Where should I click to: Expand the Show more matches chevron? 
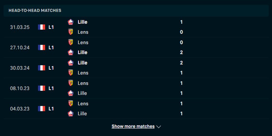pos(158,126)
